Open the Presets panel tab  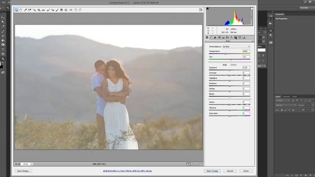pos(240,37)
